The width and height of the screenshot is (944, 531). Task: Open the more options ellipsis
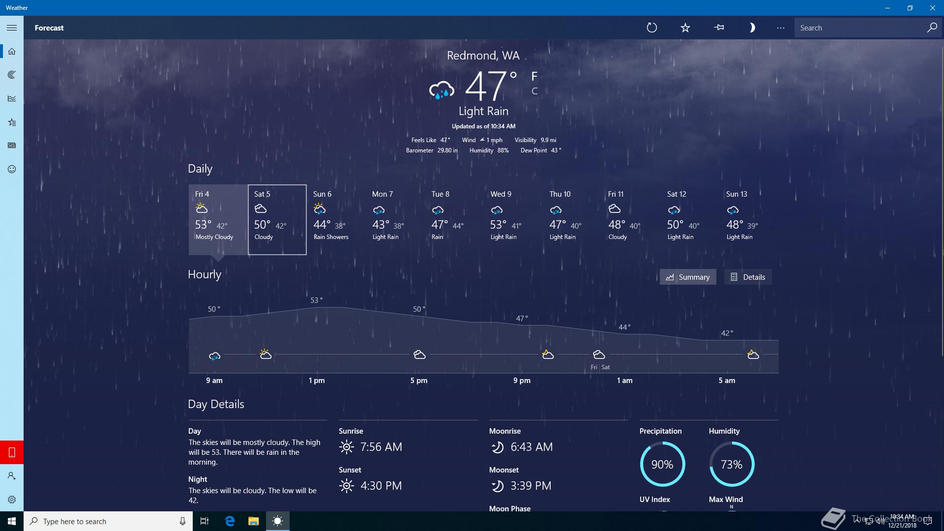click(781, 28)
